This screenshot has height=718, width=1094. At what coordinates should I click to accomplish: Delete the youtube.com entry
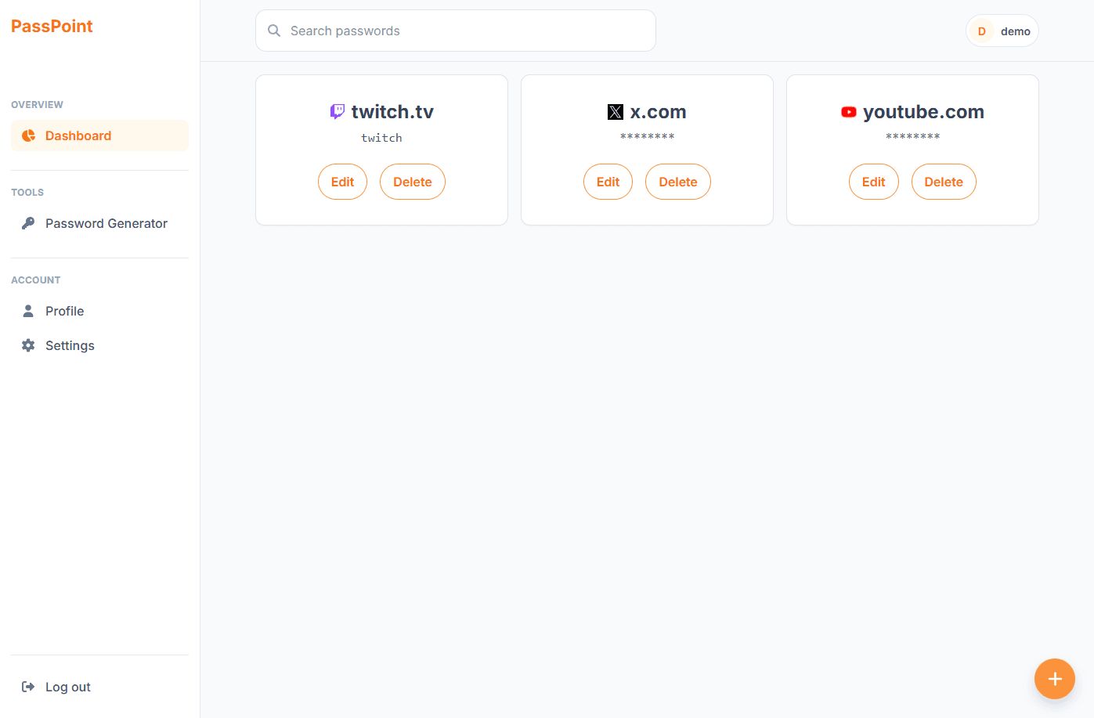click(944, 182)
